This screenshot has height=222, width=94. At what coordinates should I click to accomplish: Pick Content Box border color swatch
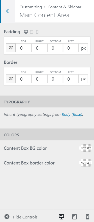pos(86,163)
